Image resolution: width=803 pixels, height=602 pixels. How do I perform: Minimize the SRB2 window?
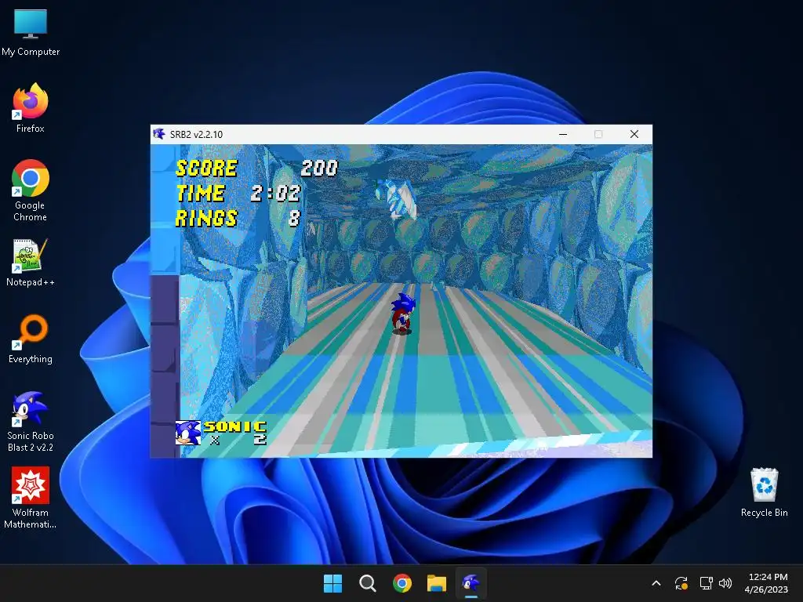[563, 134]
